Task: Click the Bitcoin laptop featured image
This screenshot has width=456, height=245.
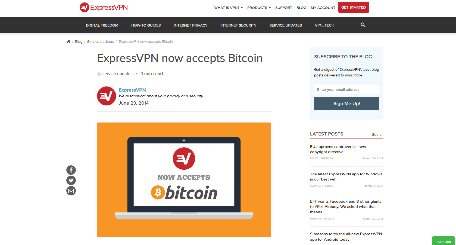Action: tap(184, 180)
